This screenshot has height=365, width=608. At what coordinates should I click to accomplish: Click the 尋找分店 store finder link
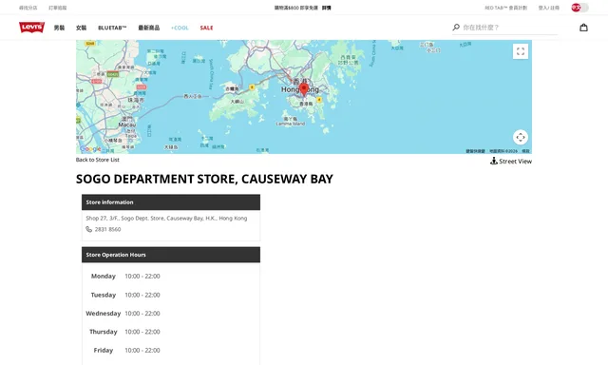28,8
